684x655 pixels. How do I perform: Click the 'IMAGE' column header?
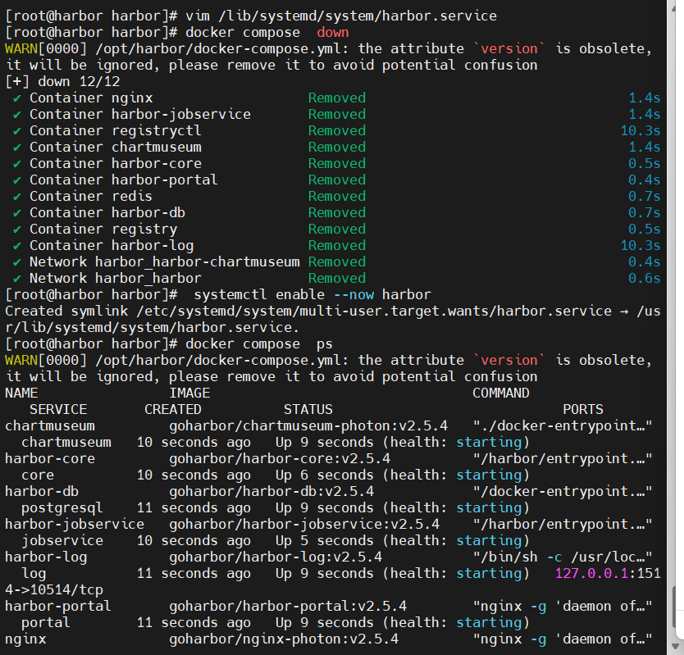(x=189, y=393)
